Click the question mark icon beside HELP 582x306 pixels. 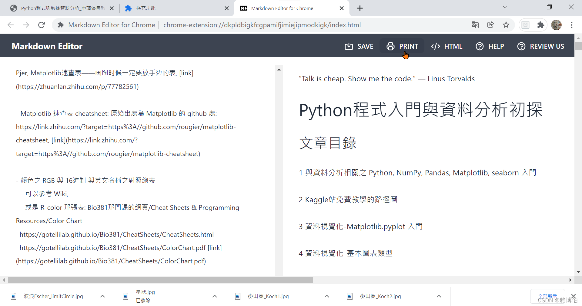480,46
